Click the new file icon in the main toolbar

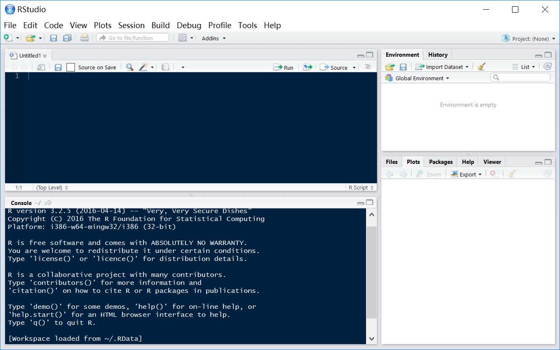tap(8, 38)
